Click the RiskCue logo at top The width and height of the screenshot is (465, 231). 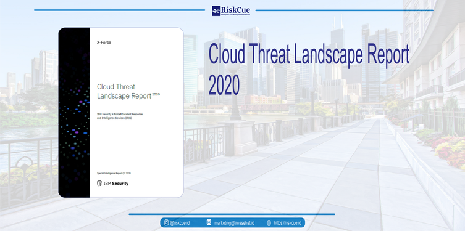[x=231, y=10]
